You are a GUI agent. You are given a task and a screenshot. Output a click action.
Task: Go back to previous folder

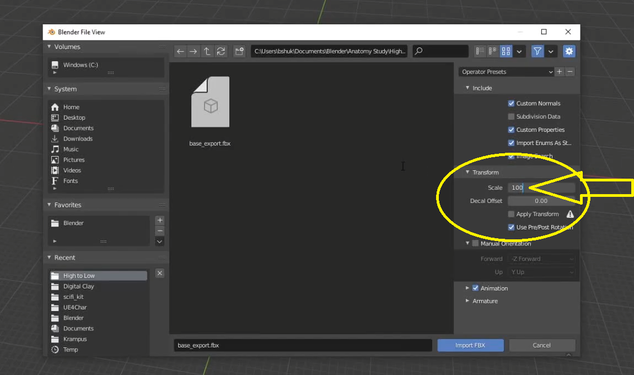tap(180, 51)
